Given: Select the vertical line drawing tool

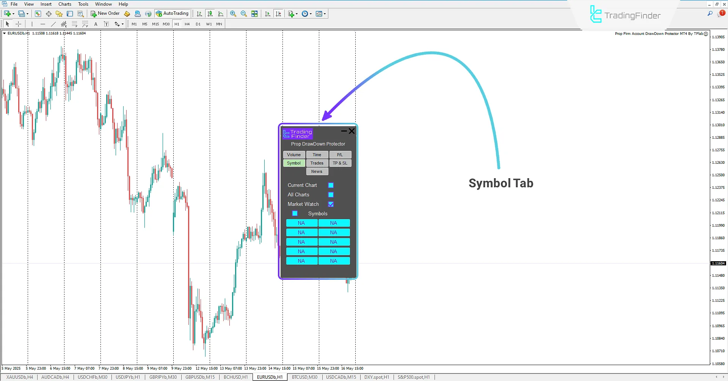Looking at the screenshot, I should coord(32,24).
